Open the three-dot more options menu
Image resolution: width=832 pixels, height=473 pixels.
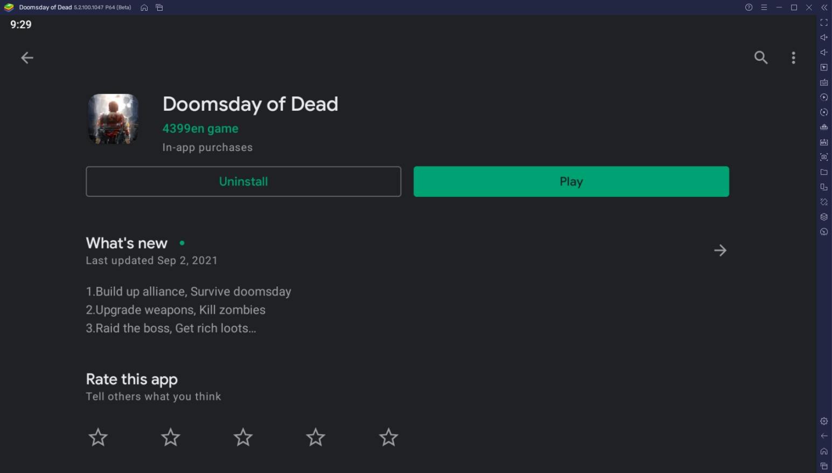793,58
